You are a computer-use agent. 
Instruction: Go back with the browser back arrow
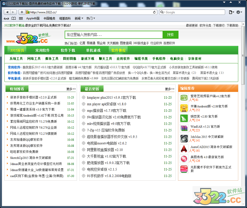[7, 12]
